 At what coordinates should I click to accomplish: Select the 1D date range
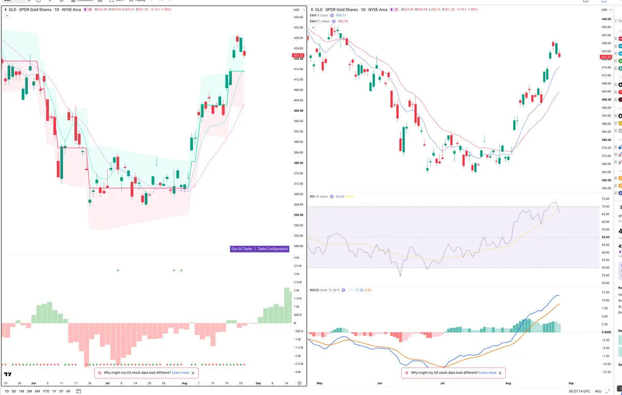(x=7, y=391)
